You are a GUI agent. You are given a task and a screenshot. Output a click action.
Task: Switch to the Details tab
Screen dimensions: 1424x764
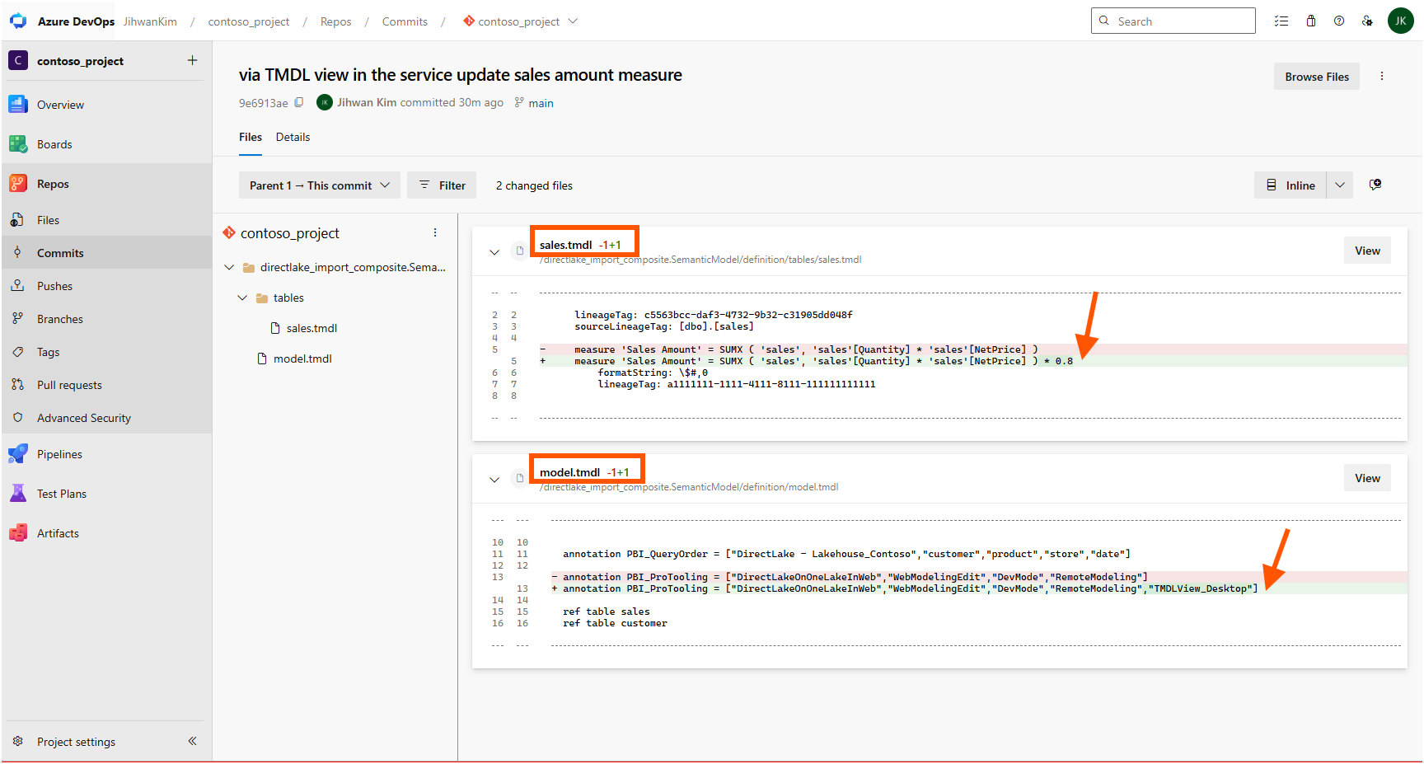pyautogui.click(x=293, y=137)
